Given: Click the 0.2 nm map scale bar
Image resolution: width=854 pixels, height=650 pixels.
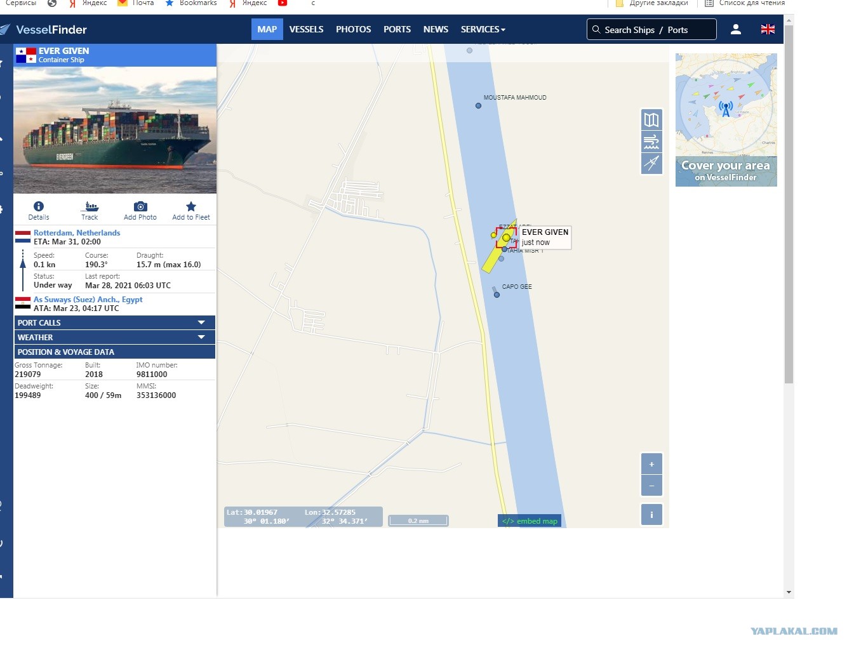Looking at the screenshot, I should click(418, 521).
